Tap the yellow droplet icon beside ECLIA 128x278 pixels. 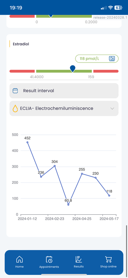tap(15, 108)
